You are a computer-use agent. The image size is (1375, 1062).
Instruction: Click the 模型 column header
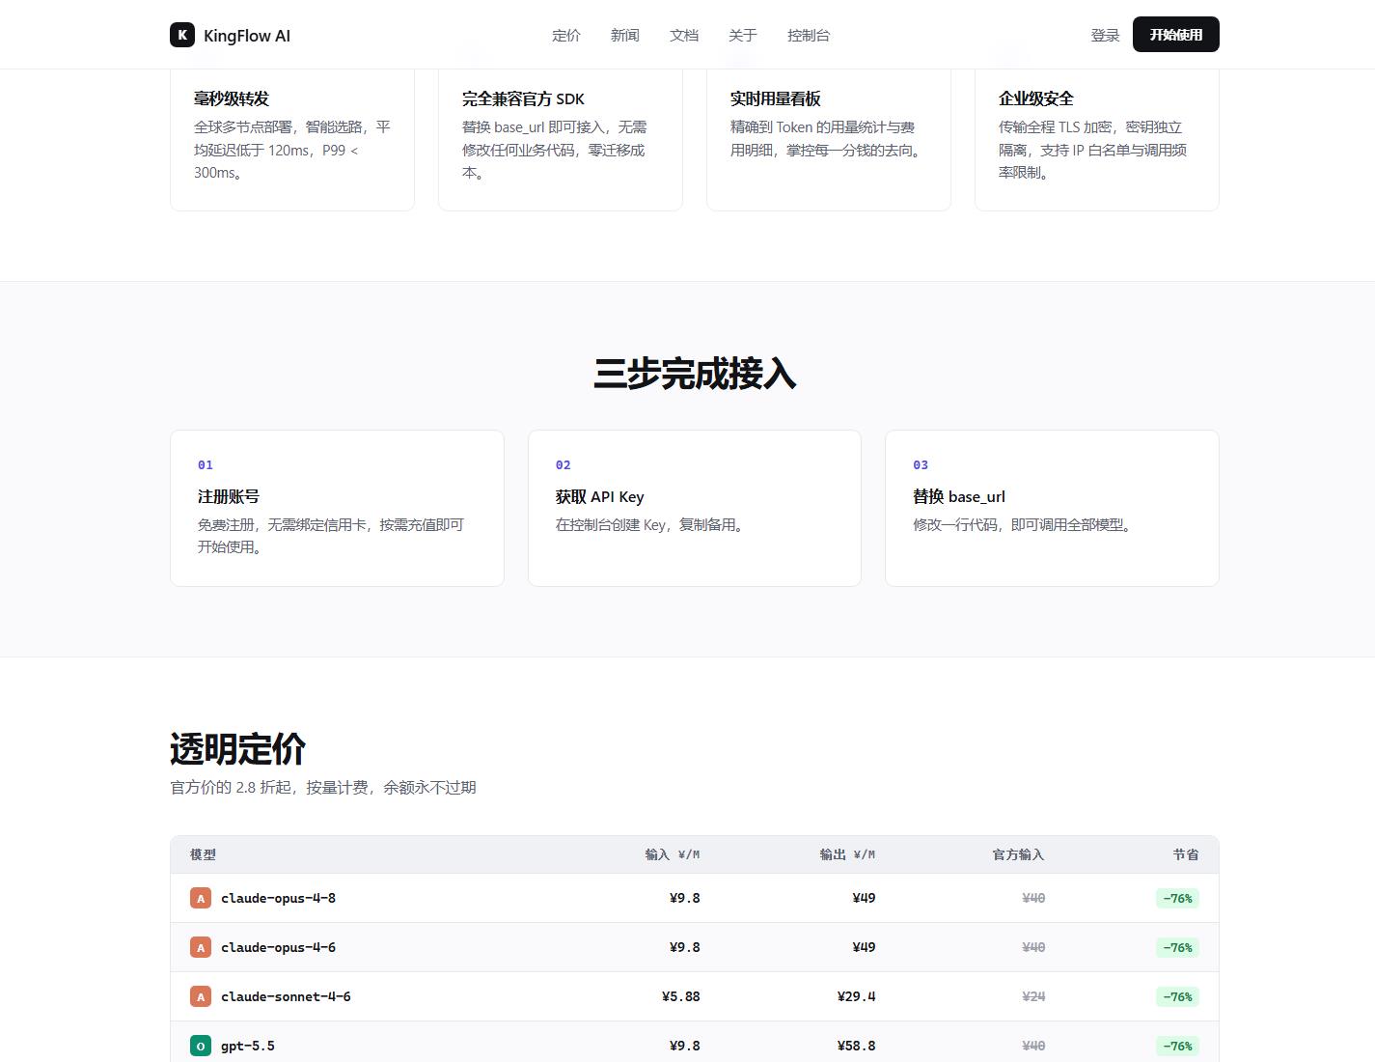(203, 854)
